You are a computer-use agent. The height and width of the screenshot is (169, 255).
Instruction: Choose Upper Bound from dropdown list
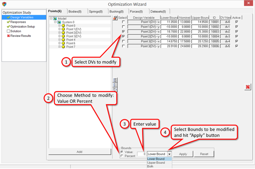click(159, 163)
